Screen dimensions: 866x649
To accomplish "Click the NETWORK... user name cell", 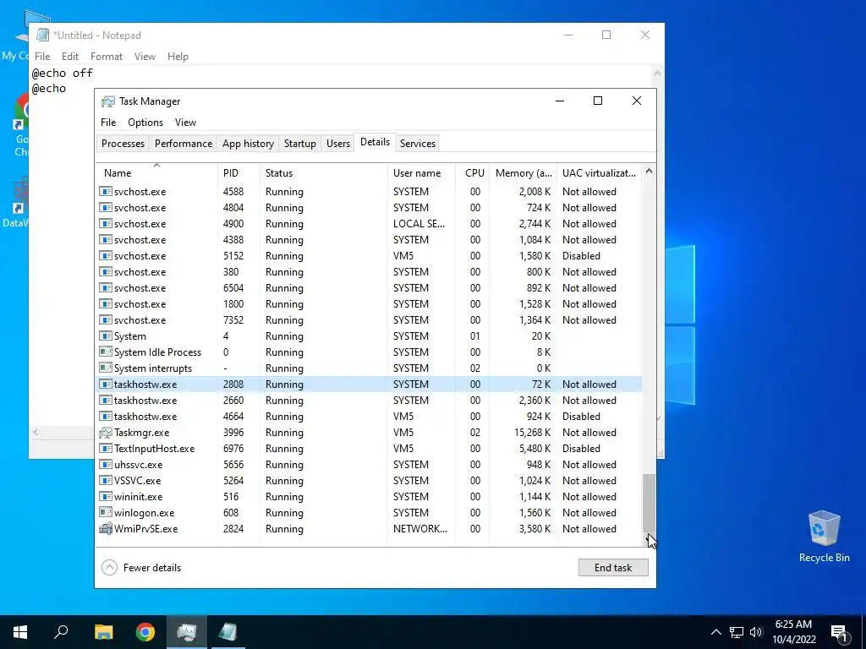I will [x=420, y=529].
